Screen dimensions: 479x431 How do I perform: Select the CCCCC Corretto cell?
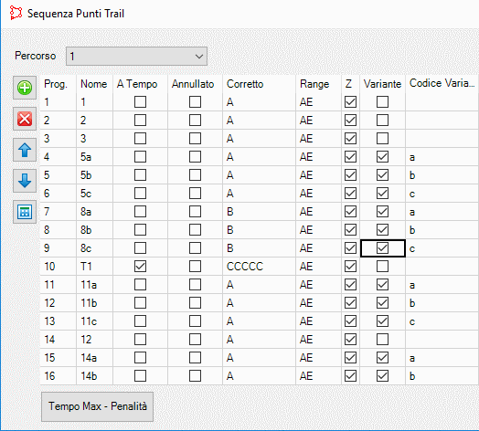coord(259,266)
